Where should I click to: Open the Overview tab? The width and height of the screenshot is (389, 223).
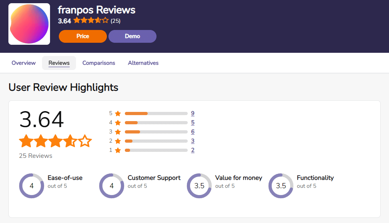24,63
